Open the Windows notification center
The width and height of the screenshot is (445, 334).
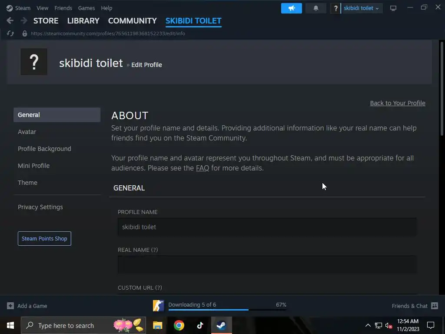(431, 325)
